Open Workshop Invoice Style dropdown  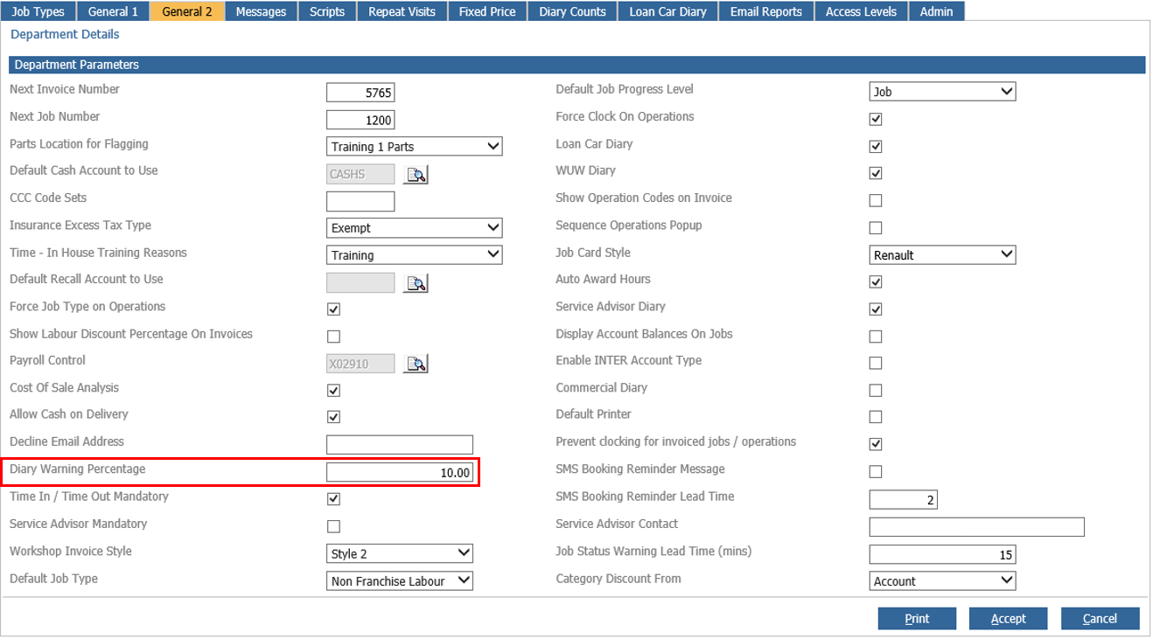point(400,553)
